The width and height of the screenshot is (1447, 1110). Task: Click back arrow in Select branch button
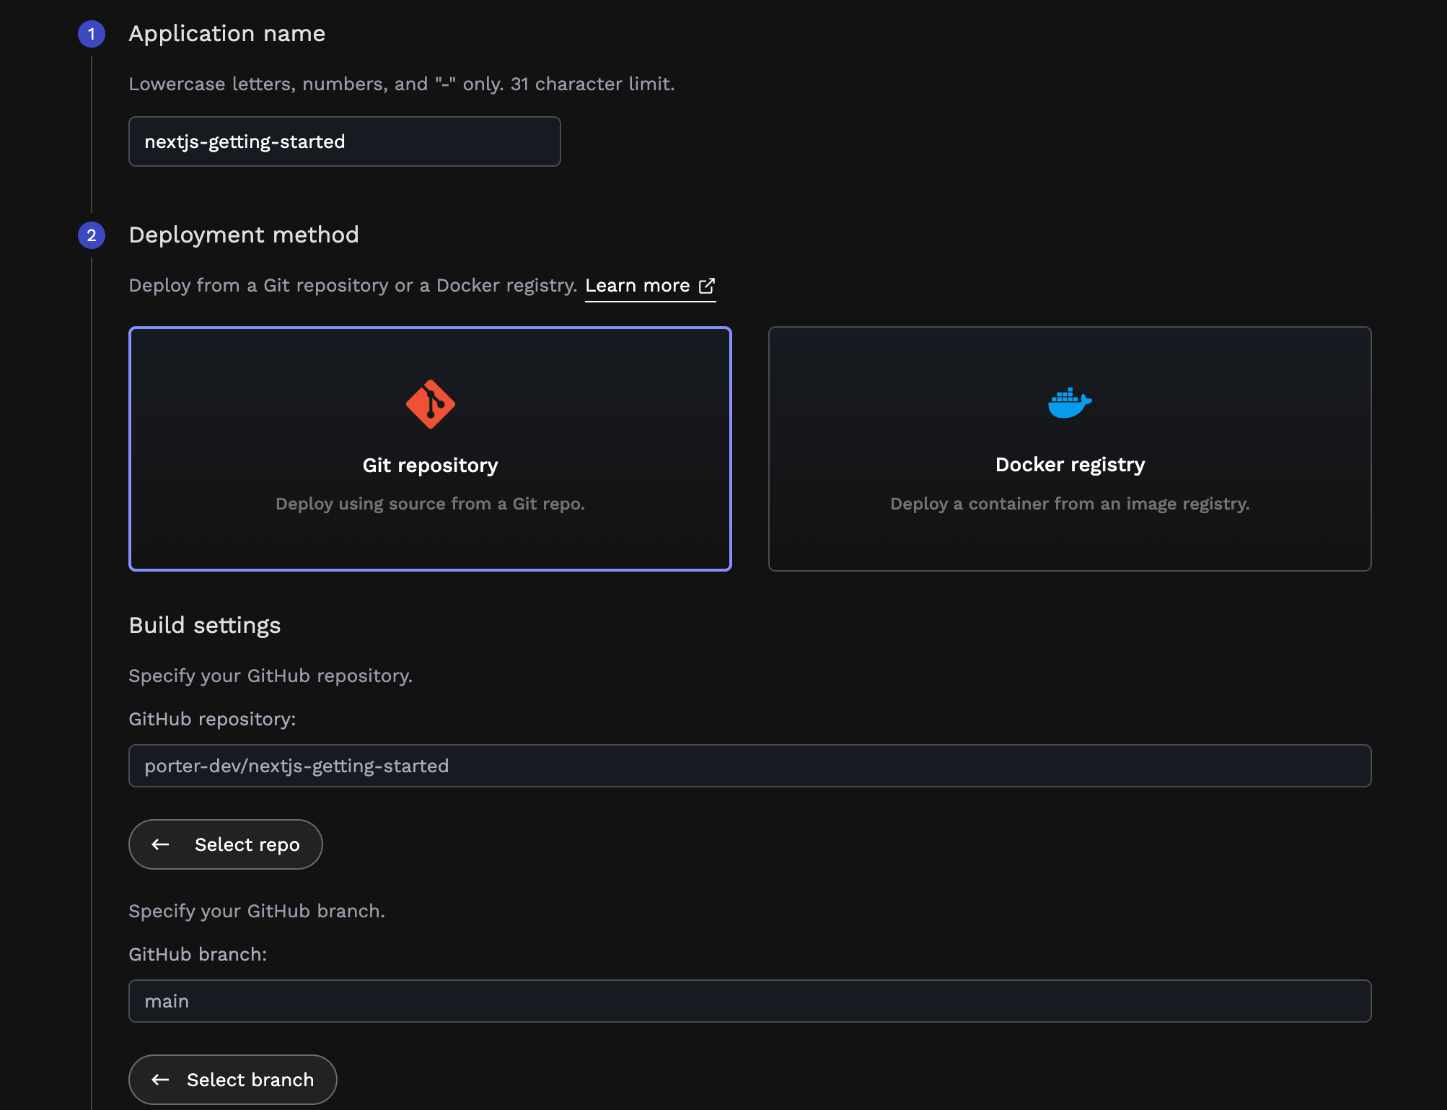pyautogui.click(x=160, y=1080)
